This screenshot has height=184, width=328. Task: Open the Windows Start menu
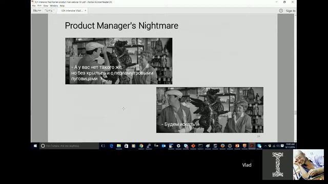[35, 146]
